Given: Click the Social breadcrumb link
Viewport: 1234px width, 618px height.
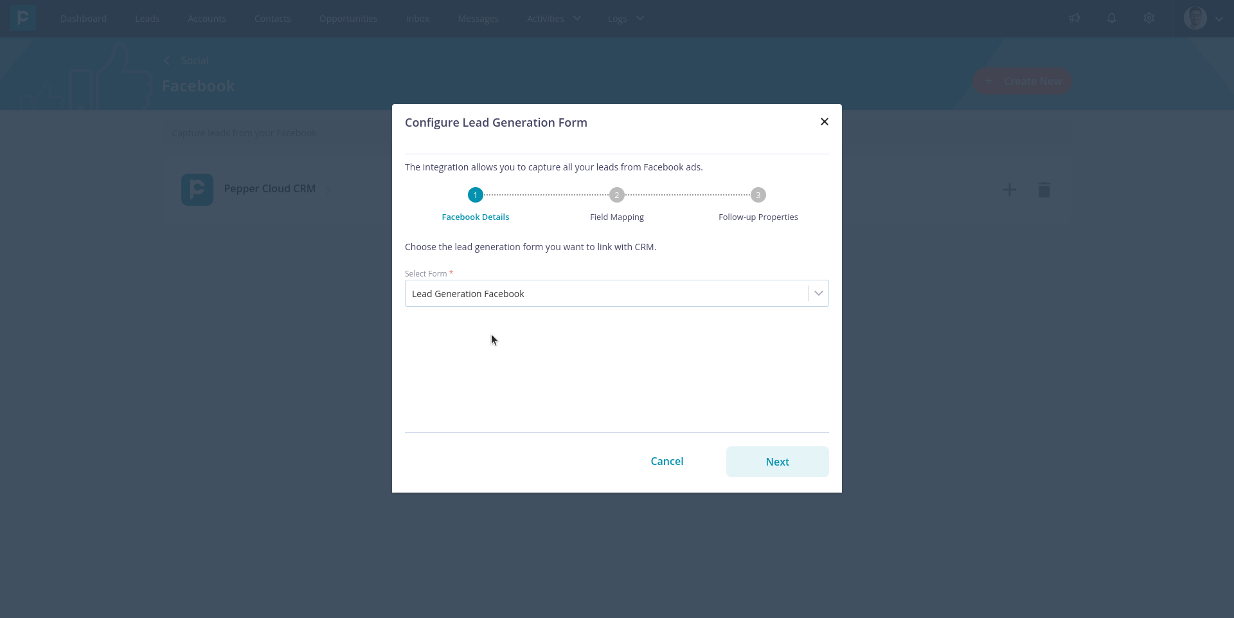Looking at the screenshot, I should [195, 60].
